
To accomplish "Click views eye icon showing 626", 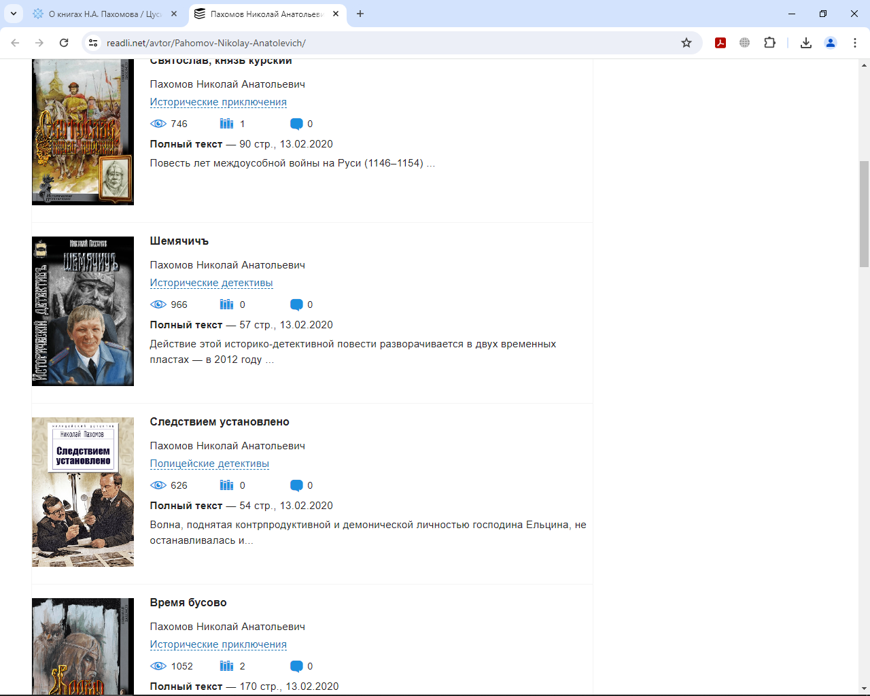I will 158,485.
